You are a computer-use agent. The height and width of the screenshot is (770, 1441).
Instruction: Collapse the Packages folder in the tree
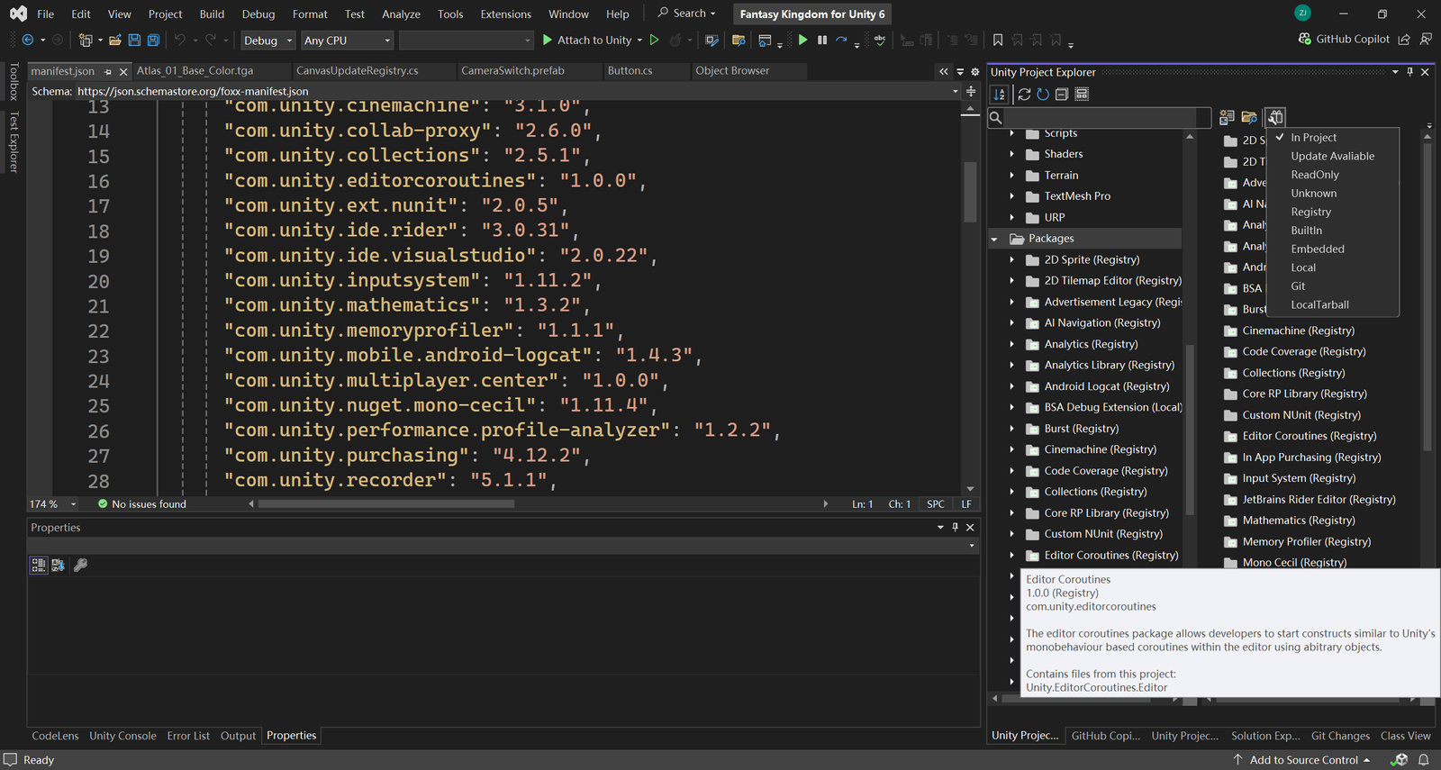click(994, 240)
